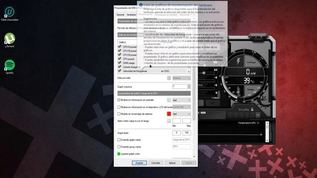Pick the green Layered graph color swatch
The height and width of the screenshot is (178, 317).
pos(119,154)
